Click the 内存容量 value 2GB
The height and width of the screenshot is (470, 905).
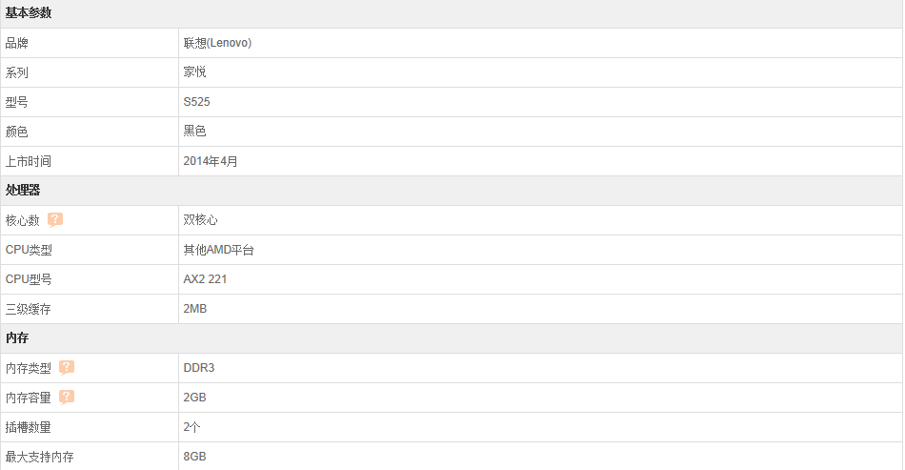click(194, 398)
